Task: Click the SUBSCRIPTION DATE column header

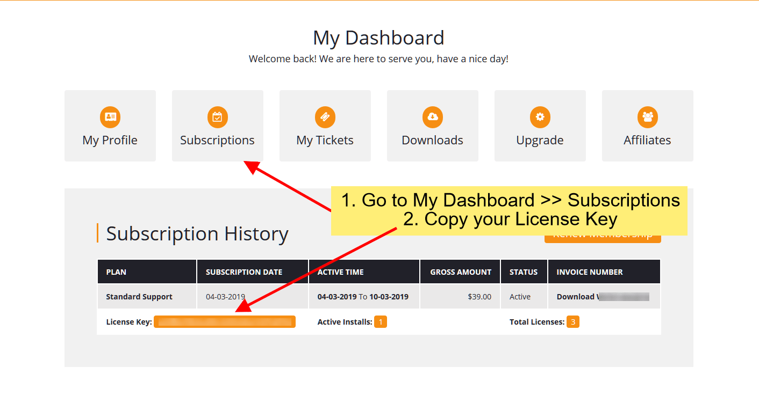Action: click(x=253, y=272)
